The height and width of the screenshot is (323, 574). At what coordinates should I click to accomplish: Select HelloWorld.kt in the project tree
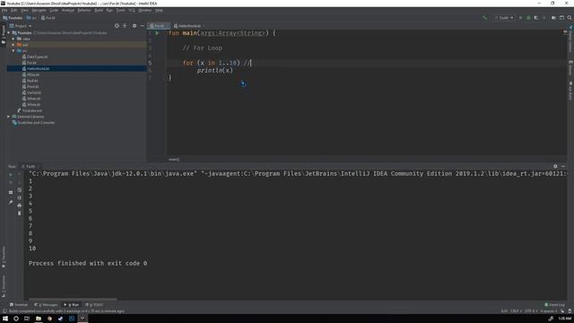click(38, 68)
